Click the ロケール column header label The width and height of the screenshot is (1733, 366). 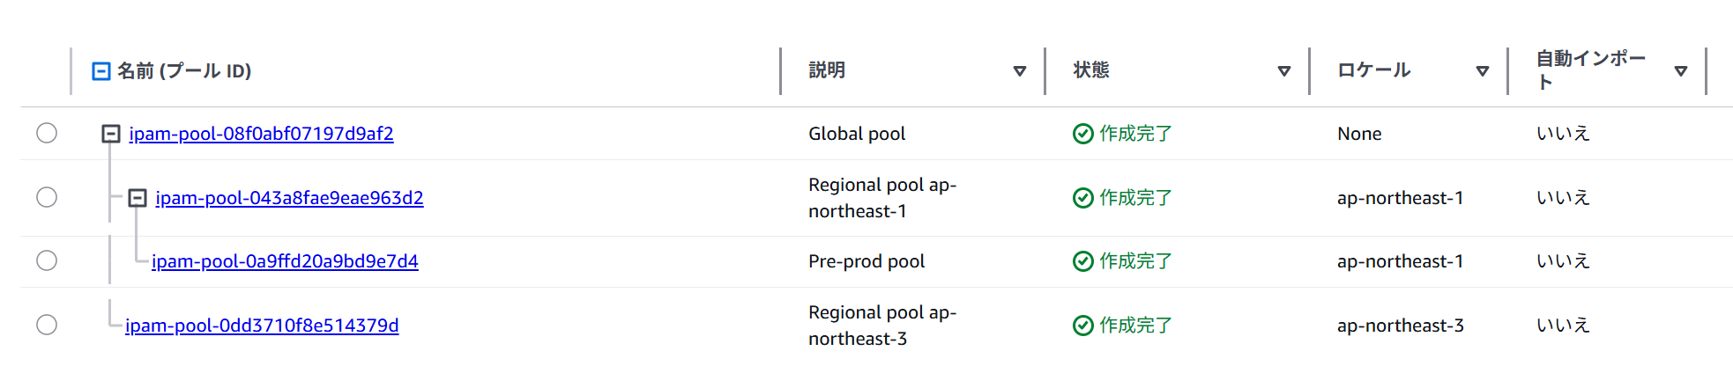[1374, 70]
